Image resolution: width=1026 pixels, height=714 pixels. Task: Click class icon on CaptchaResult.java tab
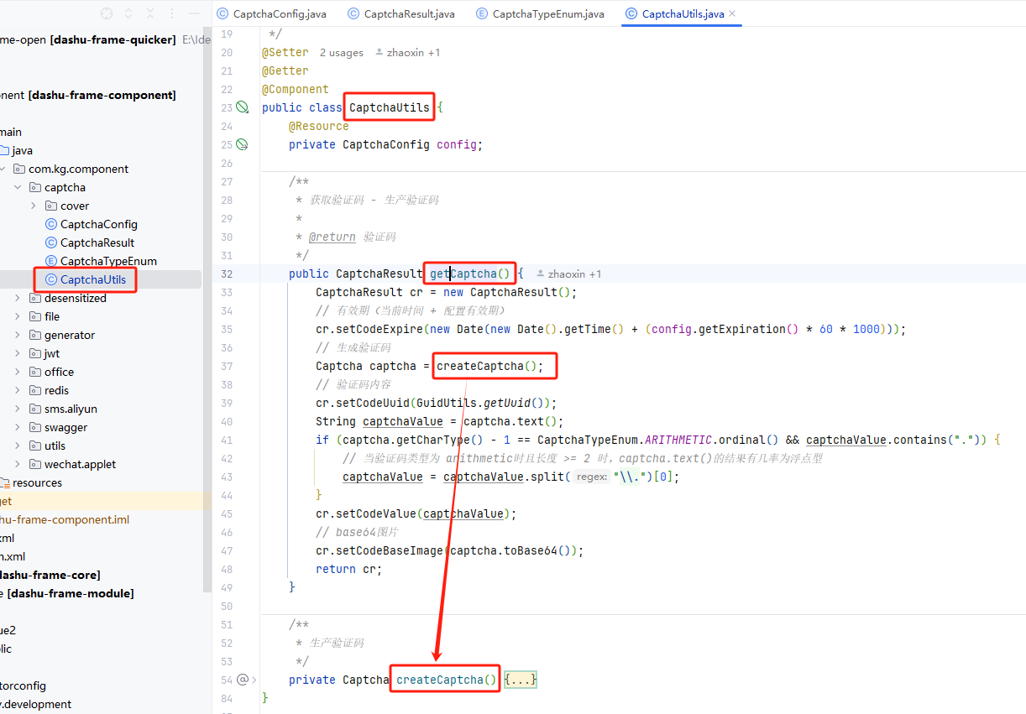click(353, 13)
